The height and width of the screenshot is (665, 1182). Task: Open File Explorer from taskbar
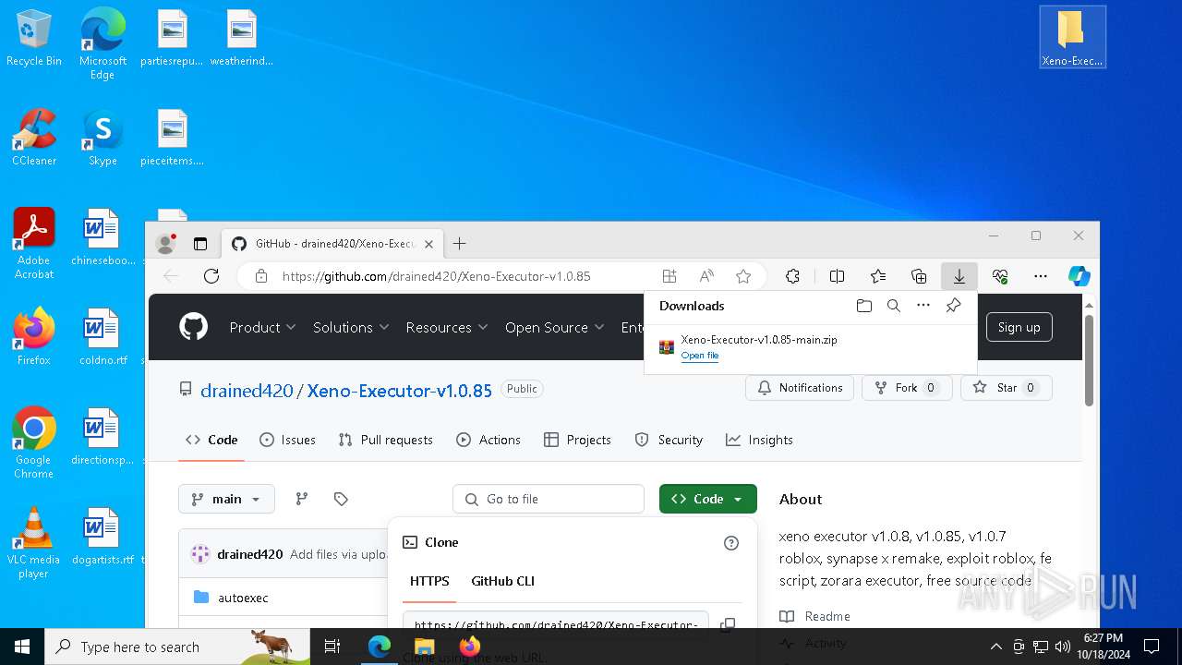pyautogui.click(x=425, y=647)
